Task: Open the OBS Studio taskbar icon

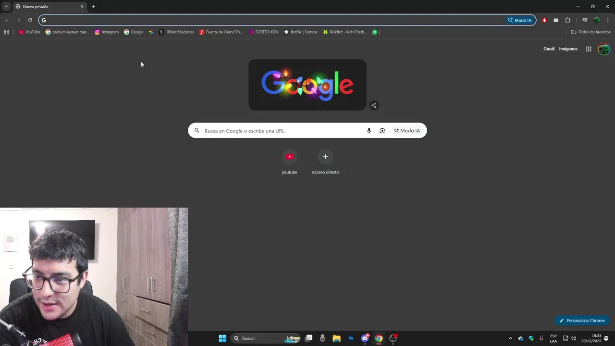Action: coord(393,338)
